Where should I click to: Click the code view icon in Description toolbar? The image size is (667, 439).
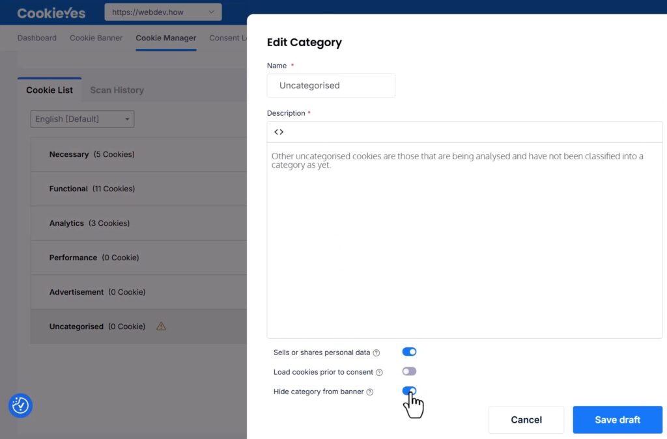click(x=279, y=132)
